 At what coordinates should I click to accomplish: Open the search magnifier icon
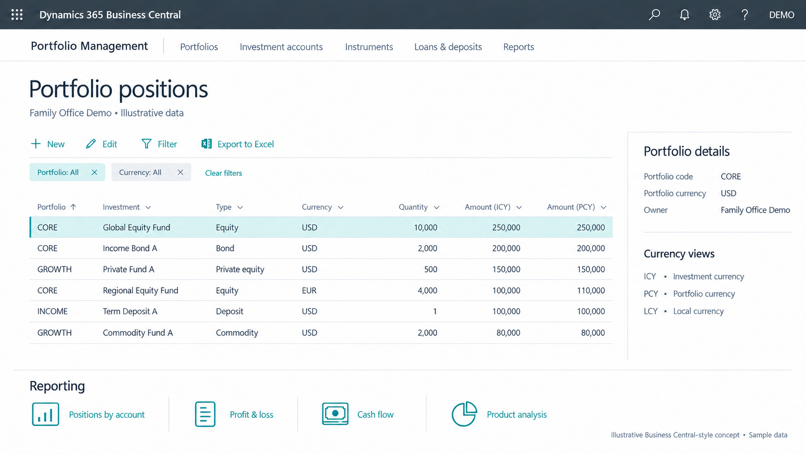click(654, 14)
